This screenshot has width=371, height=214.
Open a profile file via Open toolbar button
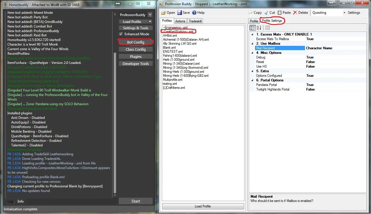(x=168, y=13)
